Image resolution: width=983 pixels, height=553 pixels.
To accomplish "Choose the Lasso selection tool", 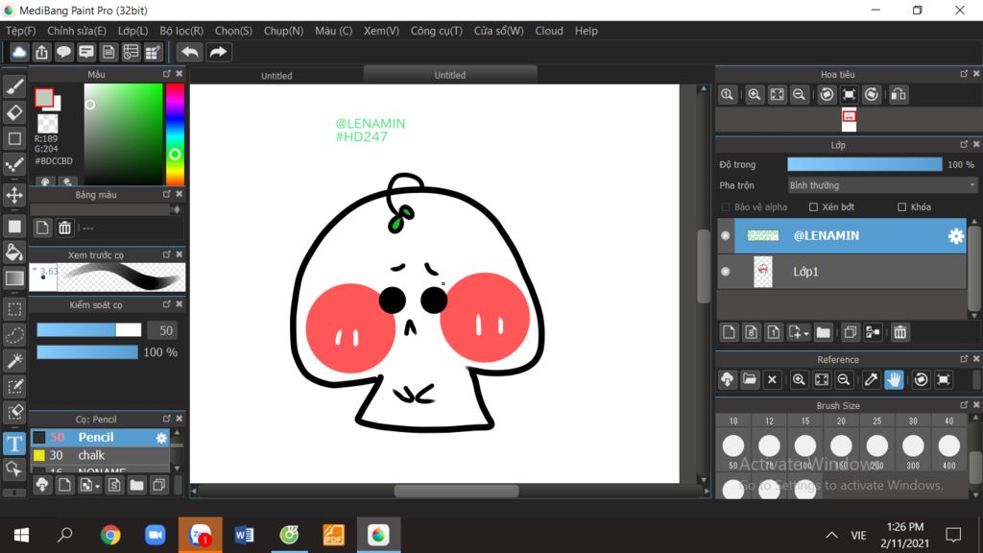I will pyautogui.click(x=14, y=335).
